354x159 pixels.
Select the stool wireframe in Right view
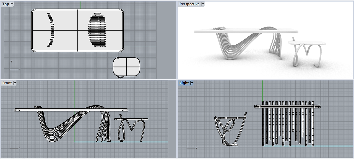point(230,129)
